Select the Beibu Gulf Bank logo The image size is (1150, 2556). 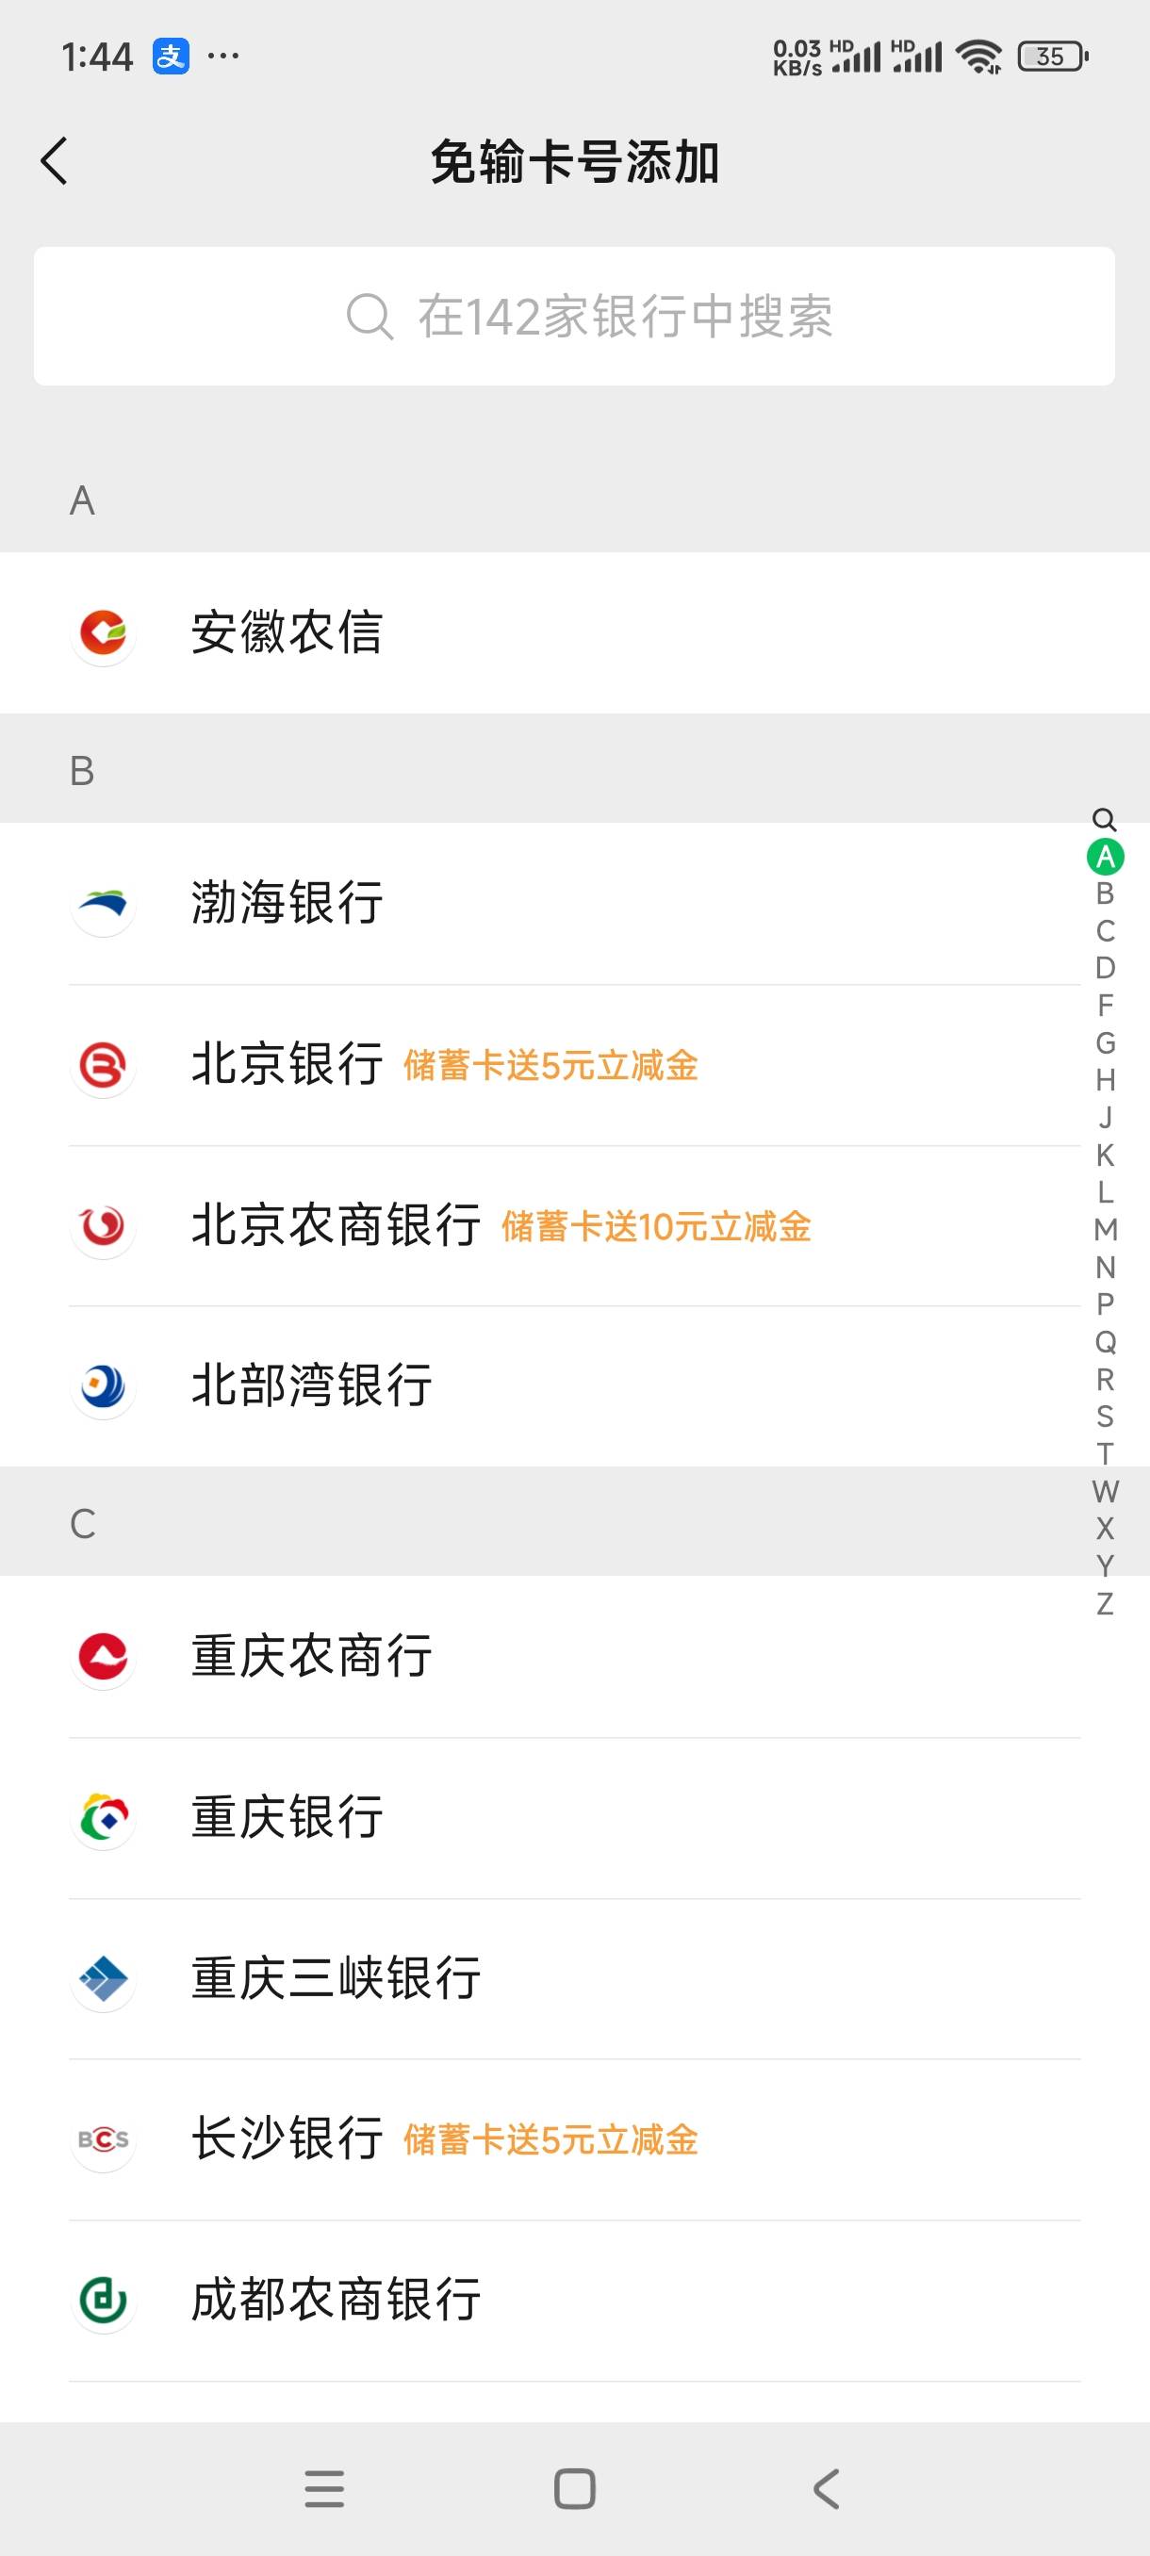click(x=103, y=1386)
